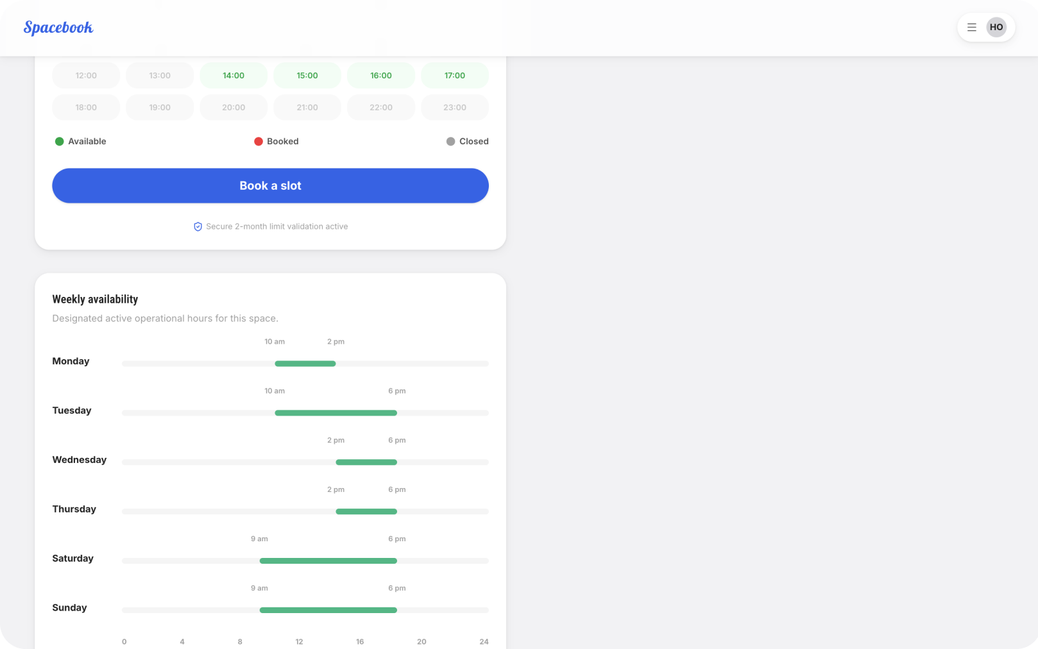Click the Weekly availability heading
This screenshot has height=649, width=1038.
[95, 299]
